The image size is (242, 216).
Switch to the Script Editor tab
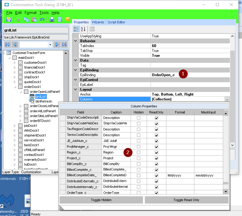pyautogui.click(x=116, y=22)
